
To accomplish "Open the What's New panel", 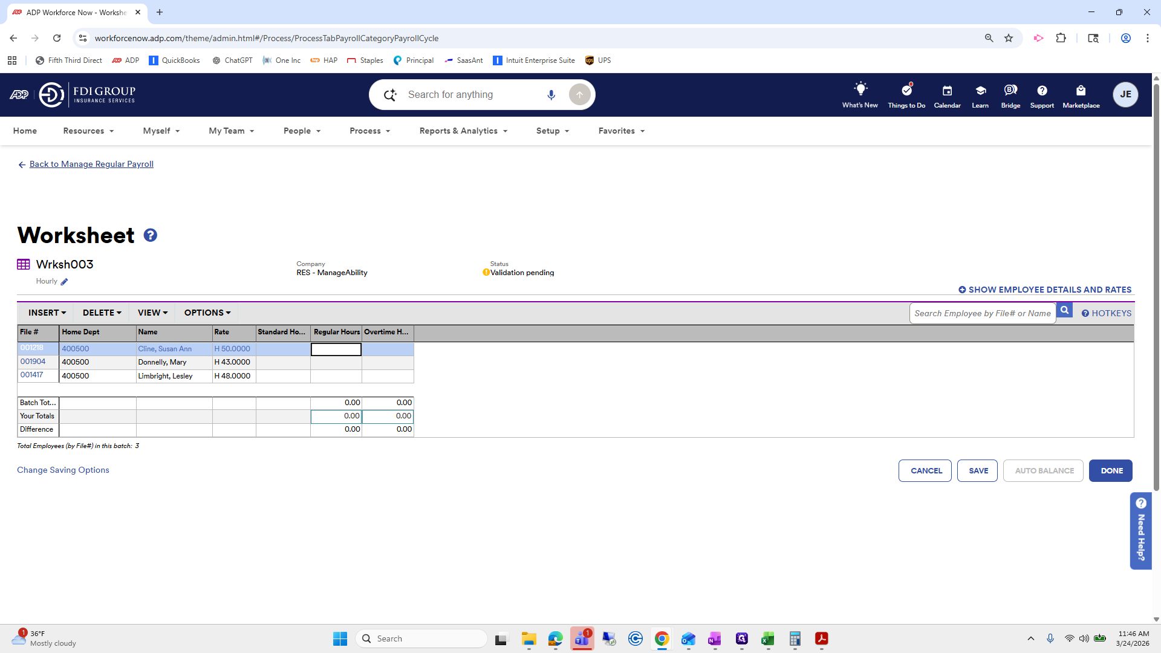I will 860,94.
